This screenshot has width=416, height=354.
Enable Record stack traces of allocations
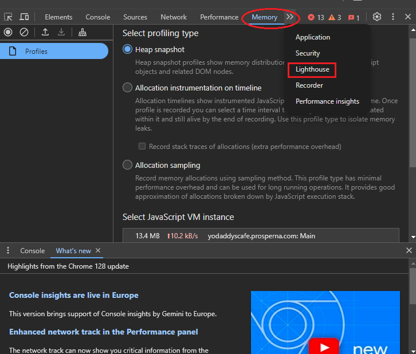click(142, 146)
